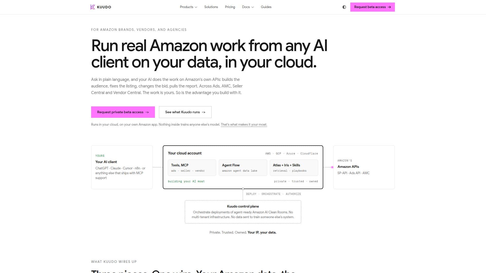The image size is (486, 273).
Task: Click Request private beta access button
Action: click(x=123, y=112)
